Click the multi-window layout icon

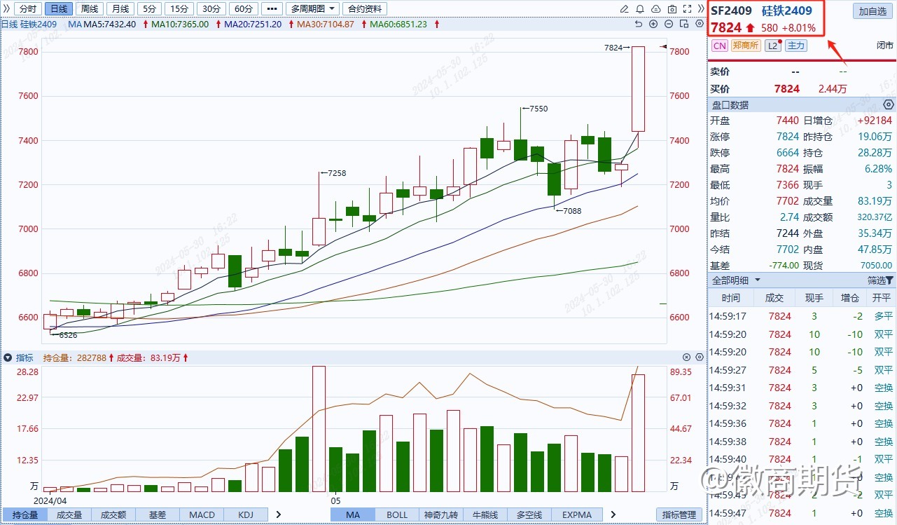tap(684, 24)
